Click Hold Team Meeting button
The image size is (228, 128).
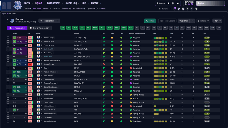(167, 21)
